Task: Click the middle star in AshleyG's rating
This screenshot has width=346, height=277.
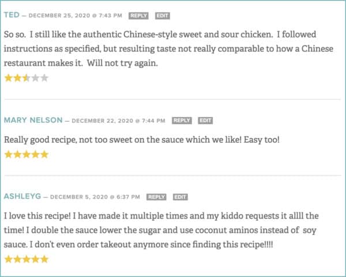Action: pyautogui.click(x=26, y=259)
